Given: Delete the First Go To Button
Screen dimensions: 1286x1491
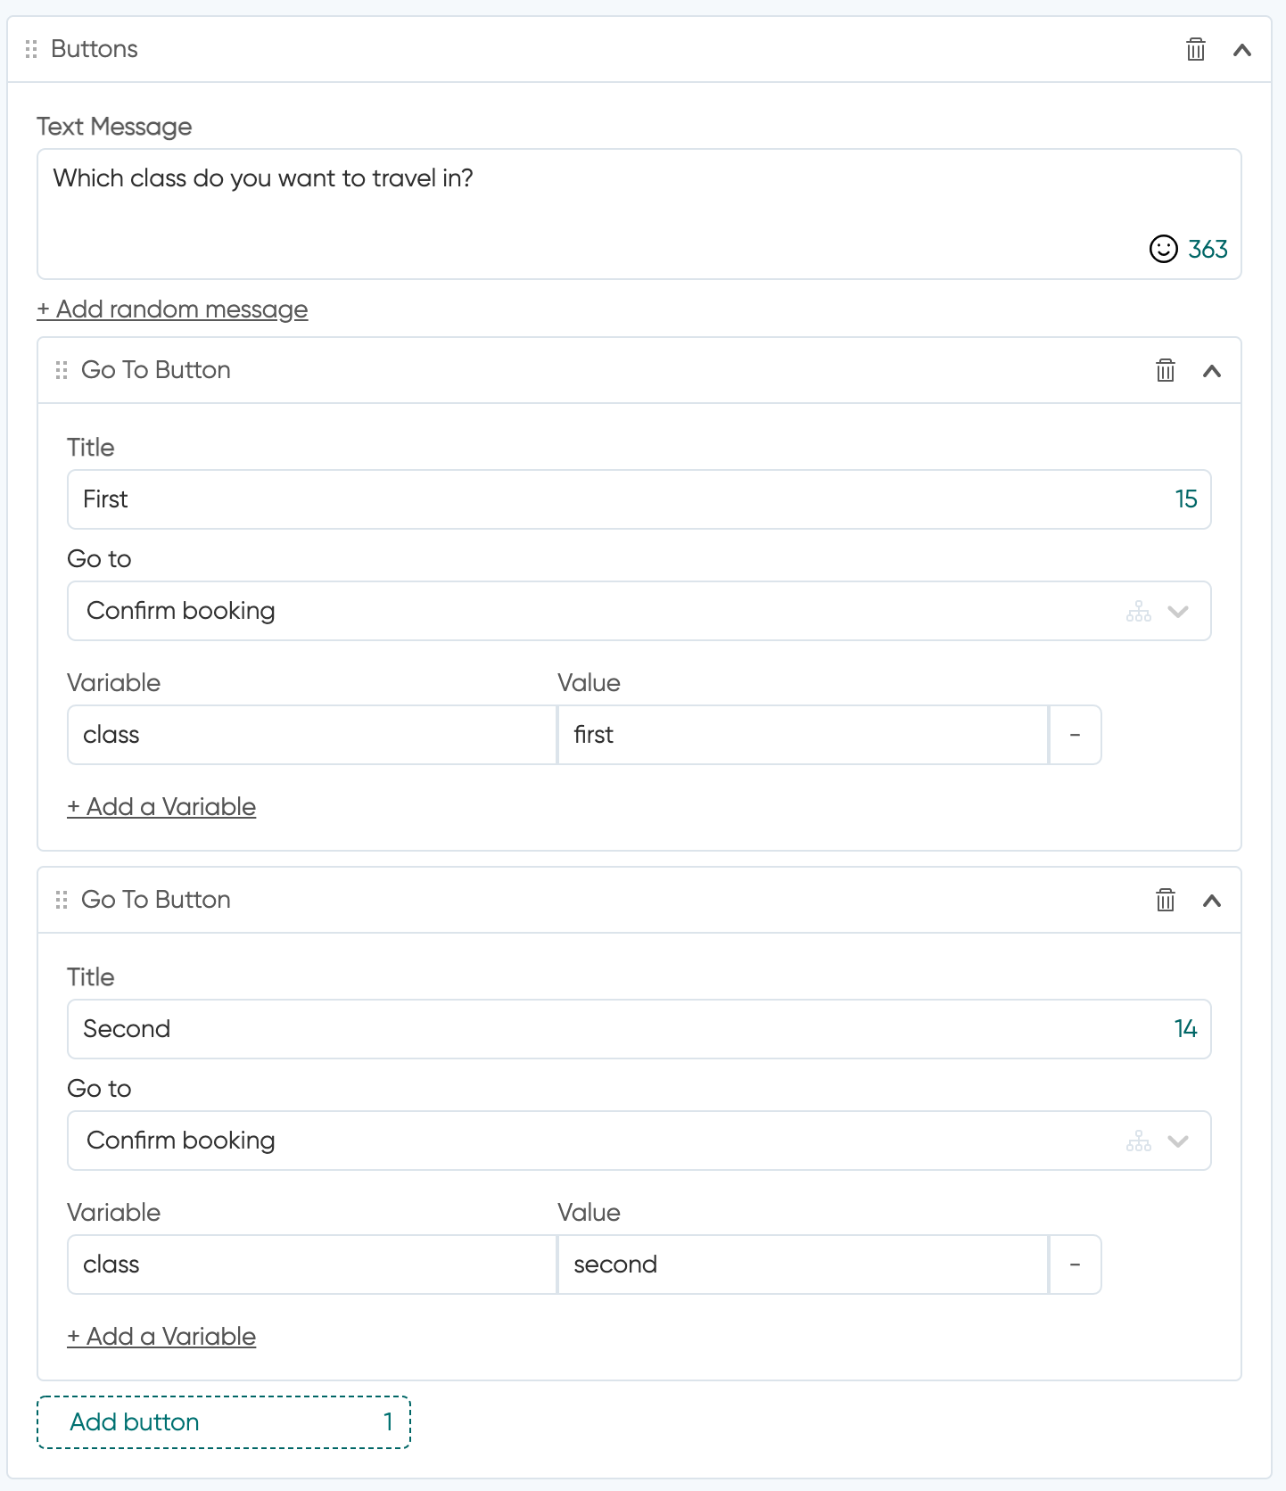Looking at the screenshot, I should (1165, 370).
